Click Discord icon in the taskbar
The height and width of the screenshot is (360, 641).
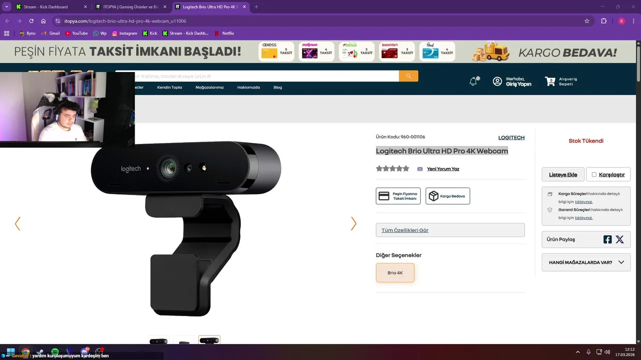84,352
